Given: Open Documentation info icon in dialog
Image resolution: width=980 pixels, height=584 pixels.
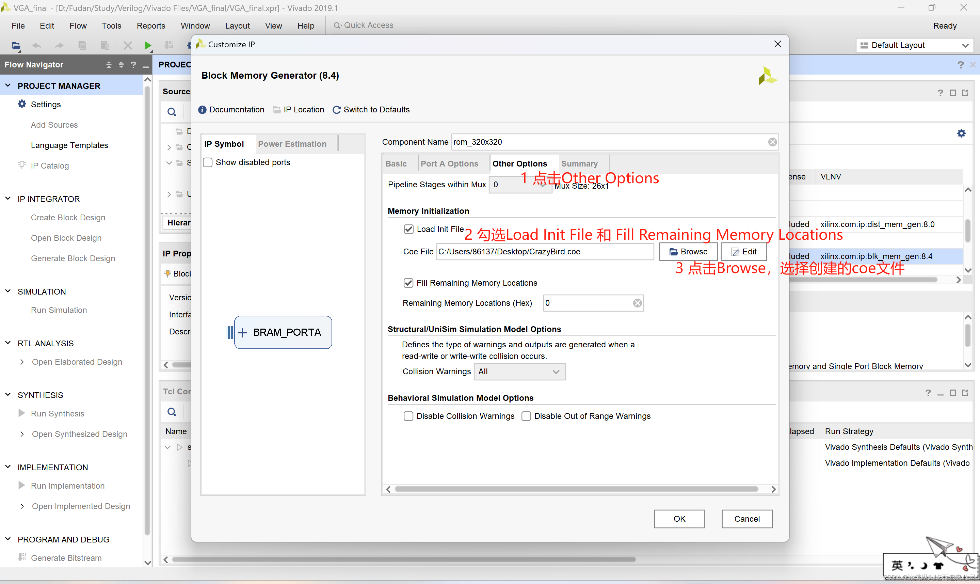Looking at the screenshot, I should pos(202,110).
